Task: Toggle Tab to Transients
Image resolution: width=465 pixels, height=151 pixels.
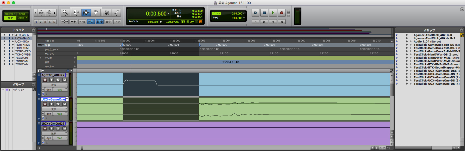Action: coord(73,22)
